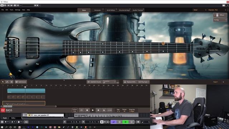Screen dimensions: 229x129
Task: Click host green play button
Action: click(x=126, y=122)
